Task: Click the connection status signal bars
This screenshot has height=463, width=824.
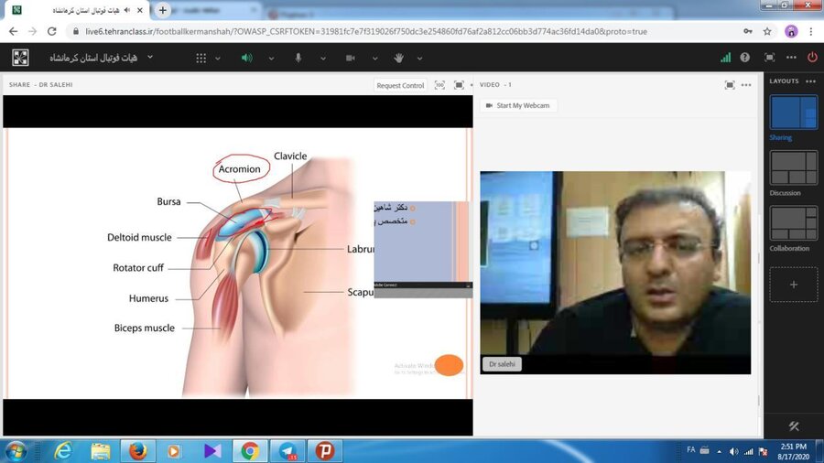Action: 725,57
